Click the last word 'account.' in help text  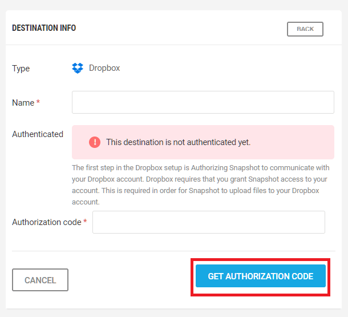(x=86, y=202)
